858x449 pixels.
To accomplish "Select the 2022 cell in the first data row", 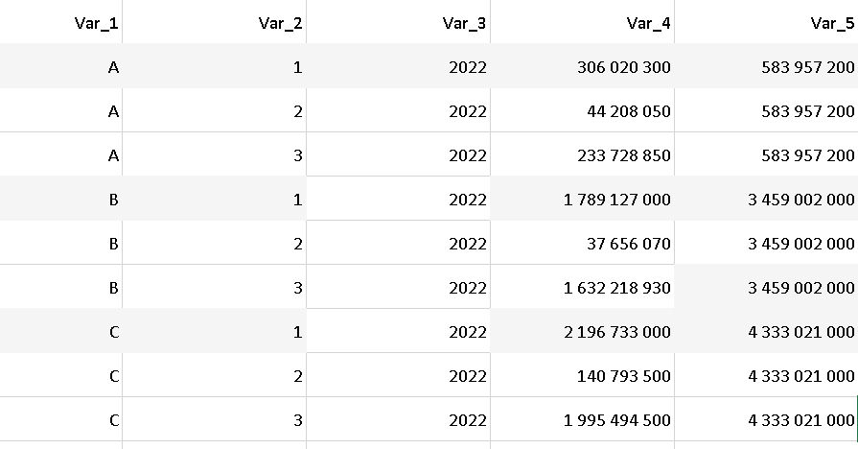I will (x=468, y=67).
